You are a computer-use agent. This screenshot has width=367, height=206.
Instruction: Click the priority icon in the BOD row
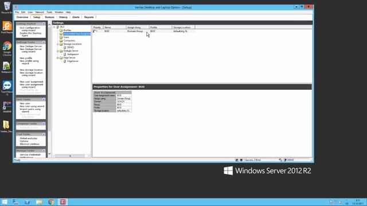tap(94, 31)
